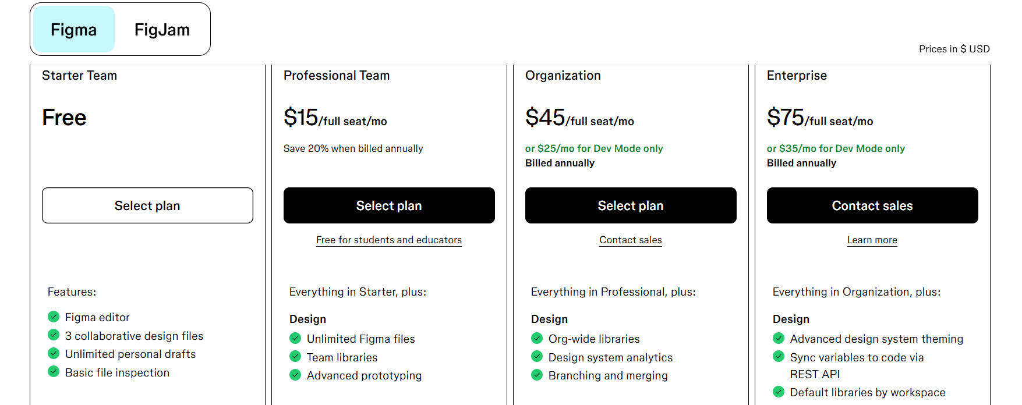Follow the Contact sales link under Organization
Image resolution: width=1022 pixels, height=405 pixels.
point(631,240)
